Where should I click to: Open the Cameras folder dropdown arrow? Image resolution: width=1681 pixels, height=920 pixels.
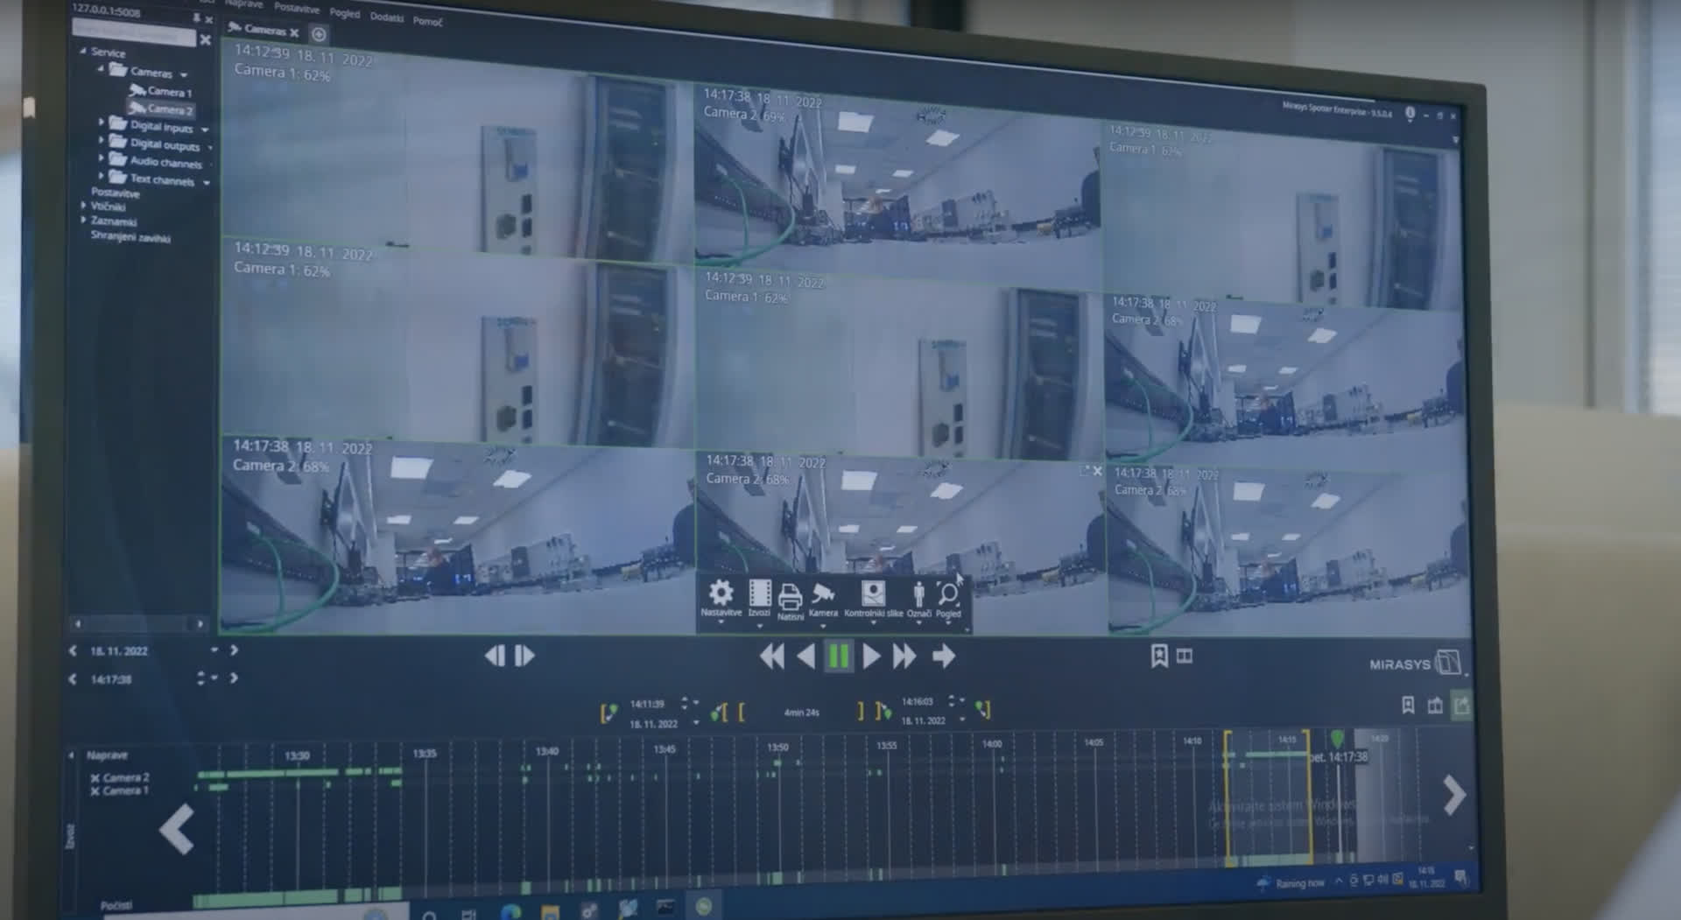[x=184, y=74]
